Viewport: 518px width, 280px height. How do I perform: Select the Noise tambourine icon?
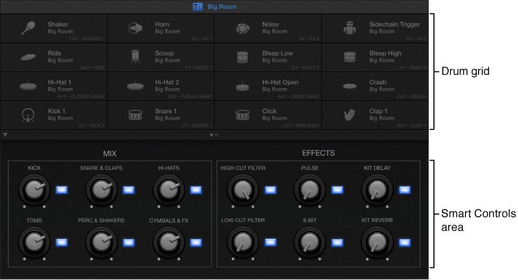coord(243,28)
